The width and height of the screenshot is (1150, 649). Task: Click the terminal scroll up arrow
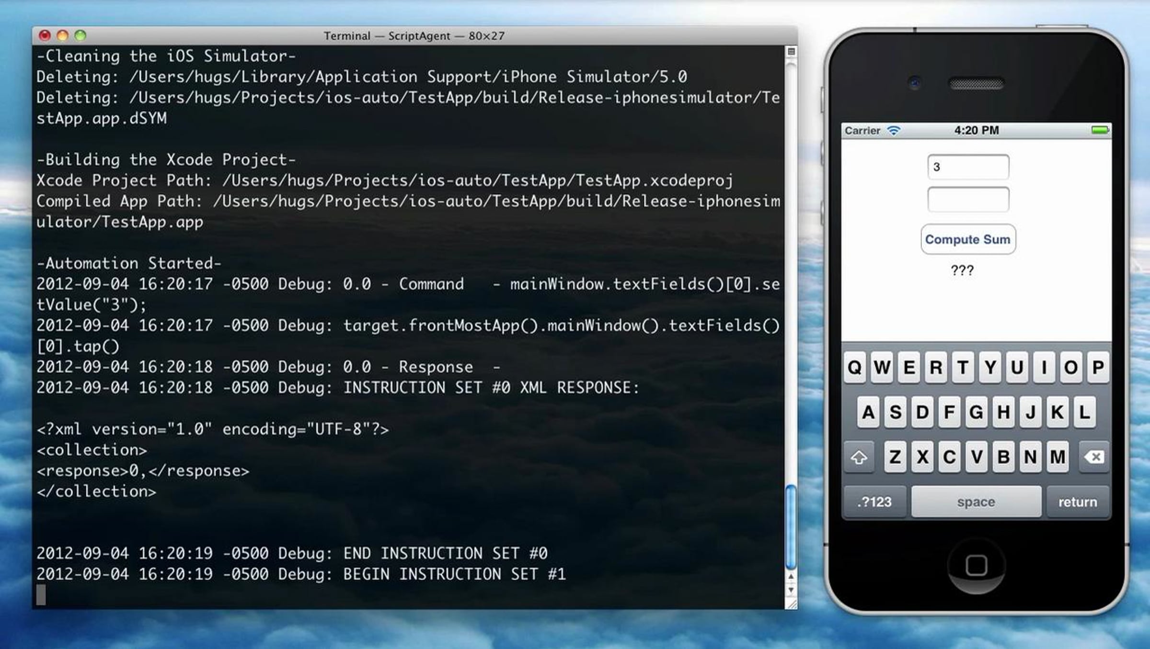pos(791,577)
